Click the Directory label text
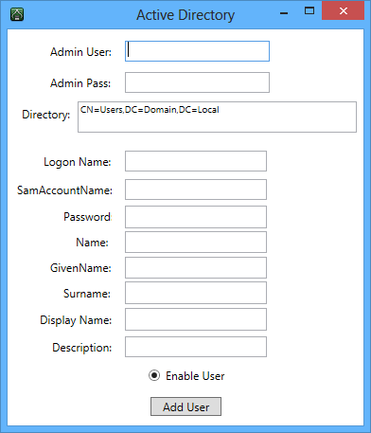This screenshot has width=371, height=433. 46,115
